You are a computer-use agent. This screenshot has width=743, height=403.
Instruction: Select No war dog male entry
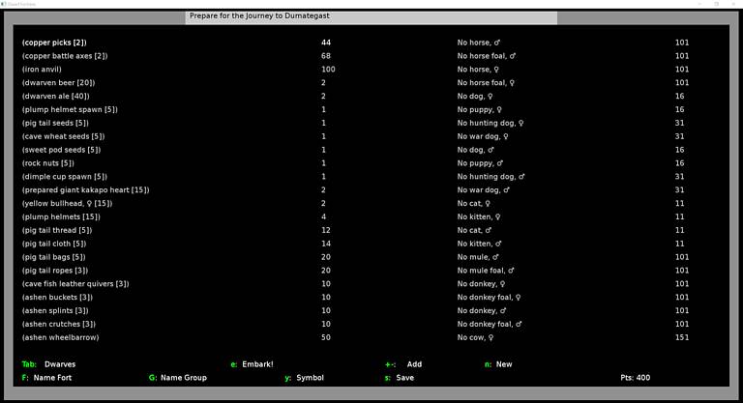(484, 189)
